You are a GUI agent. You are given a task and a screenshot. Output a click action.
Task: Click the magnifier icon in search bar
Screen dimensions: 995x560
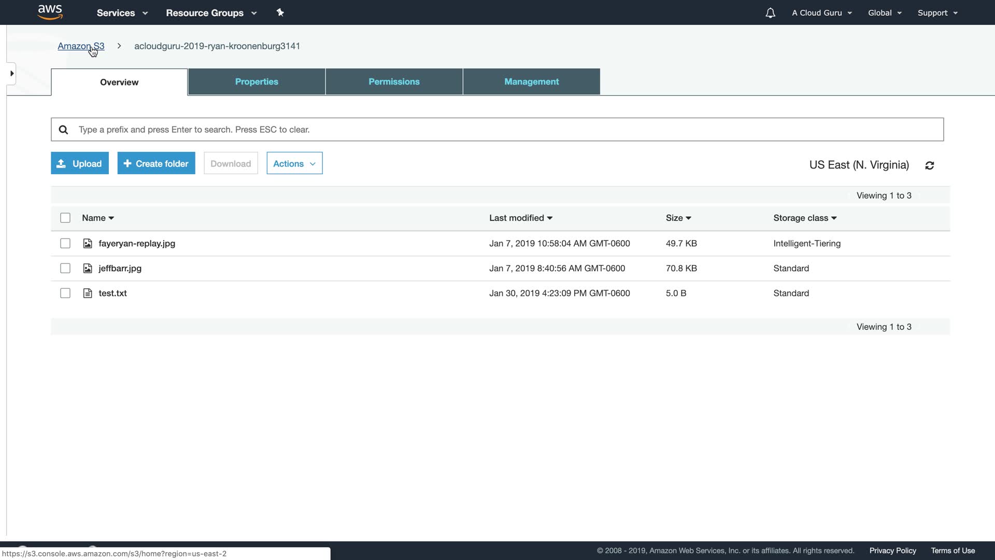[x=63, y=130]
